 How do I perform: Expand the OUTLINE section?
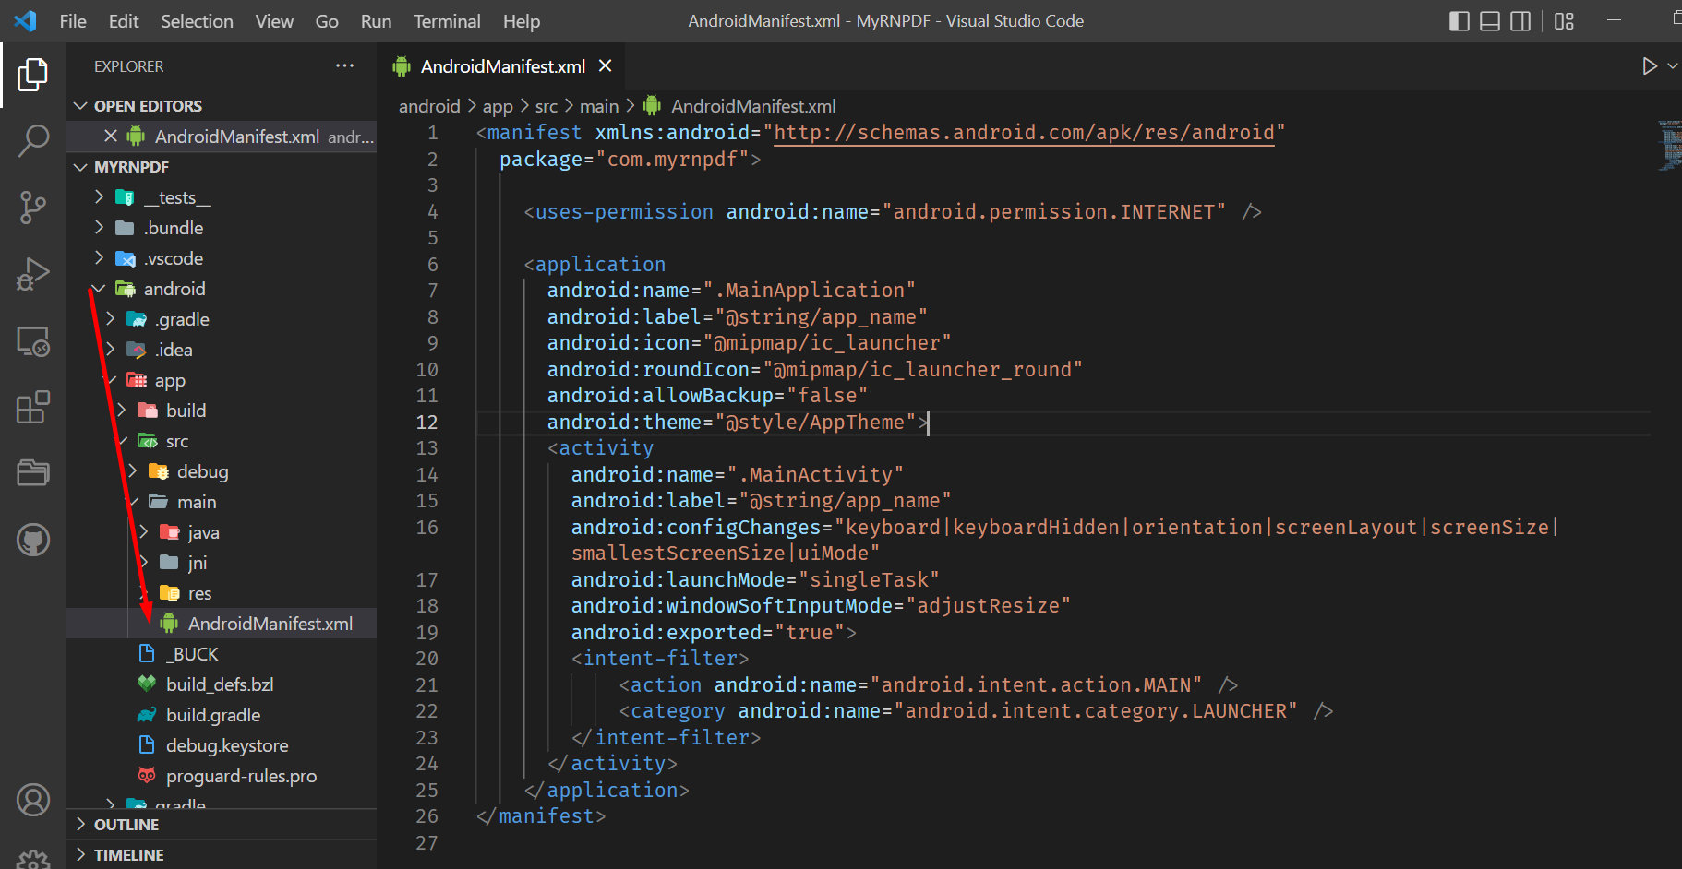point(222,825)
